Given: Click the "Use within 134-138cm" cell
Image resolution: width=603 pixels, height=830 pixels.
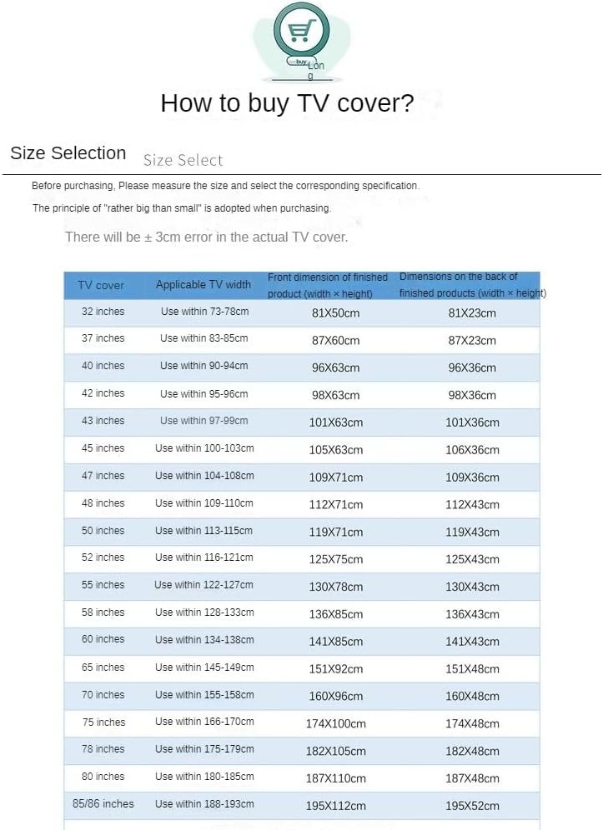Looking at the screenshot, I should [x=204, y=639].
